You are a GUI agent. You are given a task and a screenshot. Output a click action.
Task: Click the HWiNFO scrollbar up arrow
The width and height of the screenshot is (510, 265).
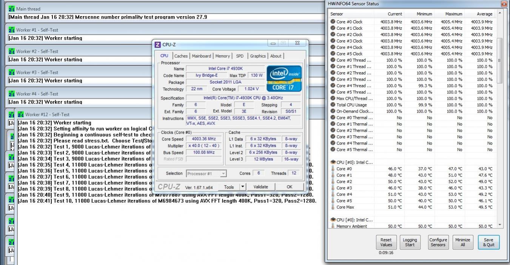coord(500,13)
